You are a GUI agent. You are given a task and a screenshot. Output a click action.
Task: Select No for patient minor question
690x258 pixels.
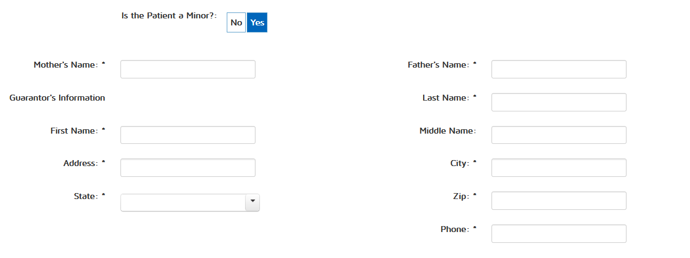(236, 23)
